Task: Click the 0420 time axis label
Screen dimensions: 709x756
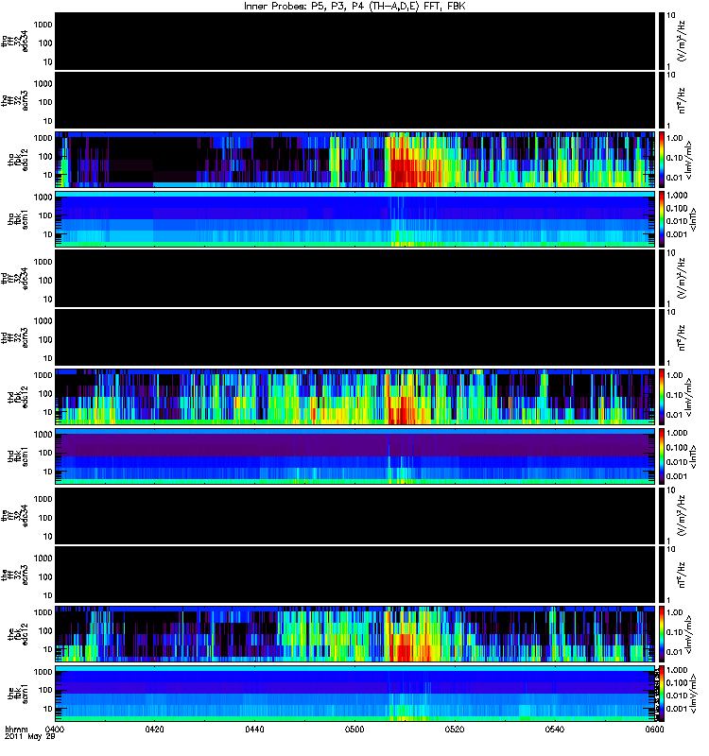Action: click(154, 729)
